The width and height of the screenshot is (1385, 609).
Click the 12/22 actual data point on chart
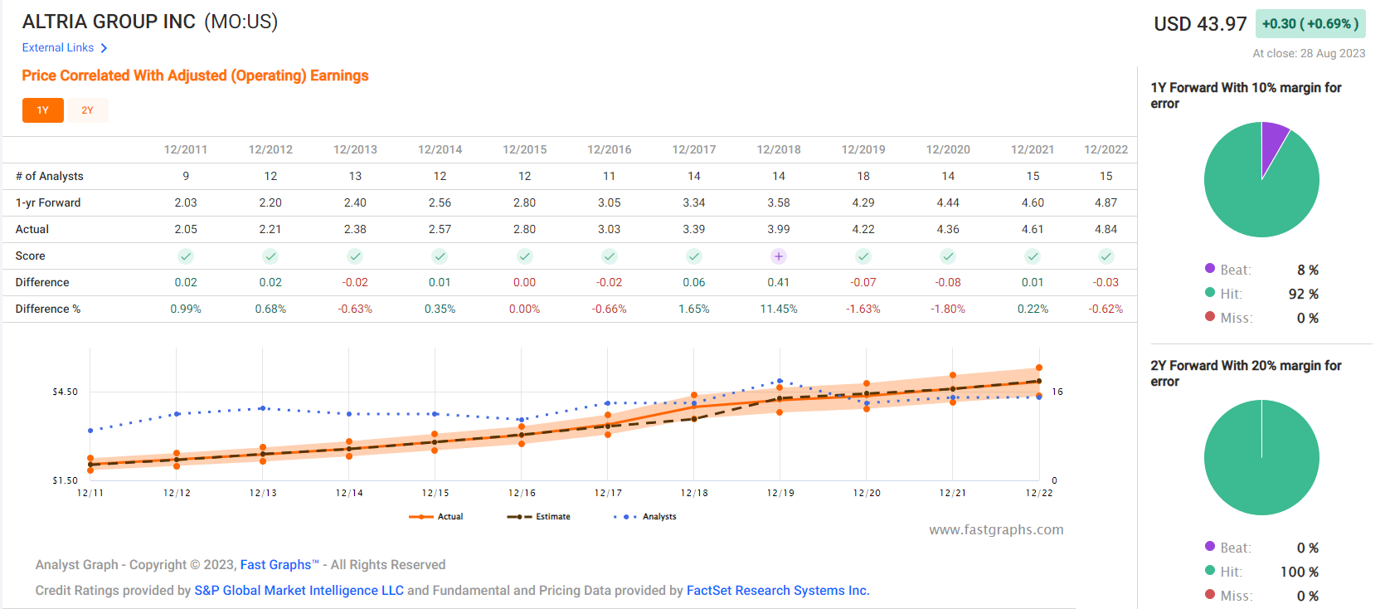[x=1039, y=382]
